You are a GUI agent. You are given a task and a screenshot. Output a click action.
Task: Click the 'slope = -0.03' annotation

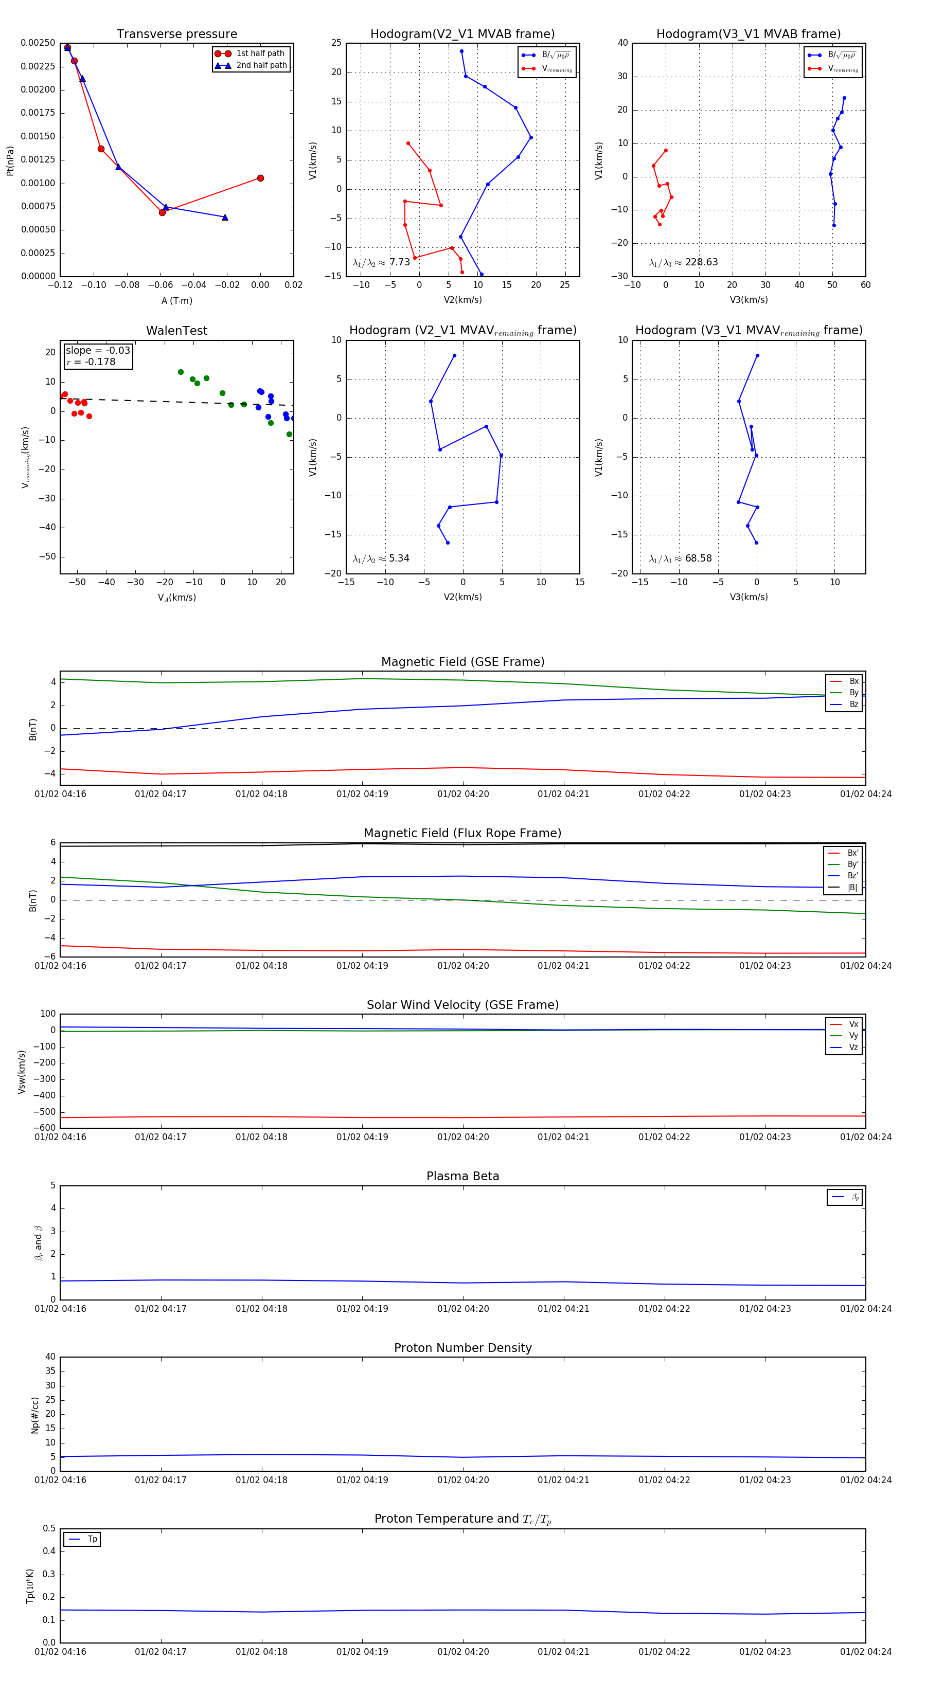98,351
